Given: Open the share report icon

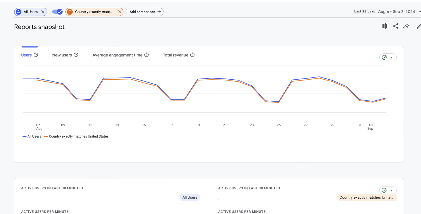Looking at the screenshot, I should coord(396,26).
